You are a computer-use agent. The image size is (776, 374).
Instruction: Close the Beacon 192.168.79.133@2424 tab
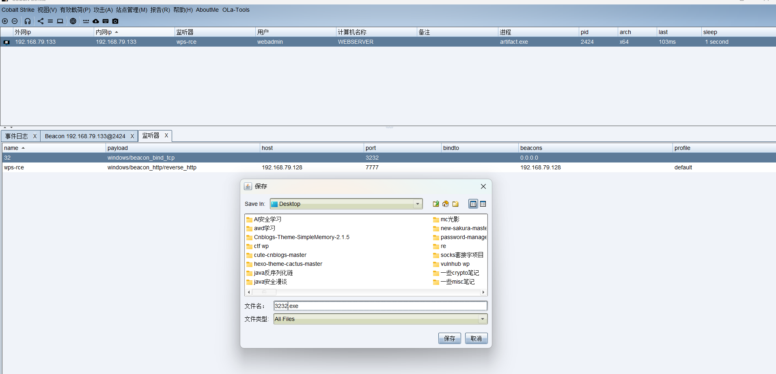tap(132, 136)
